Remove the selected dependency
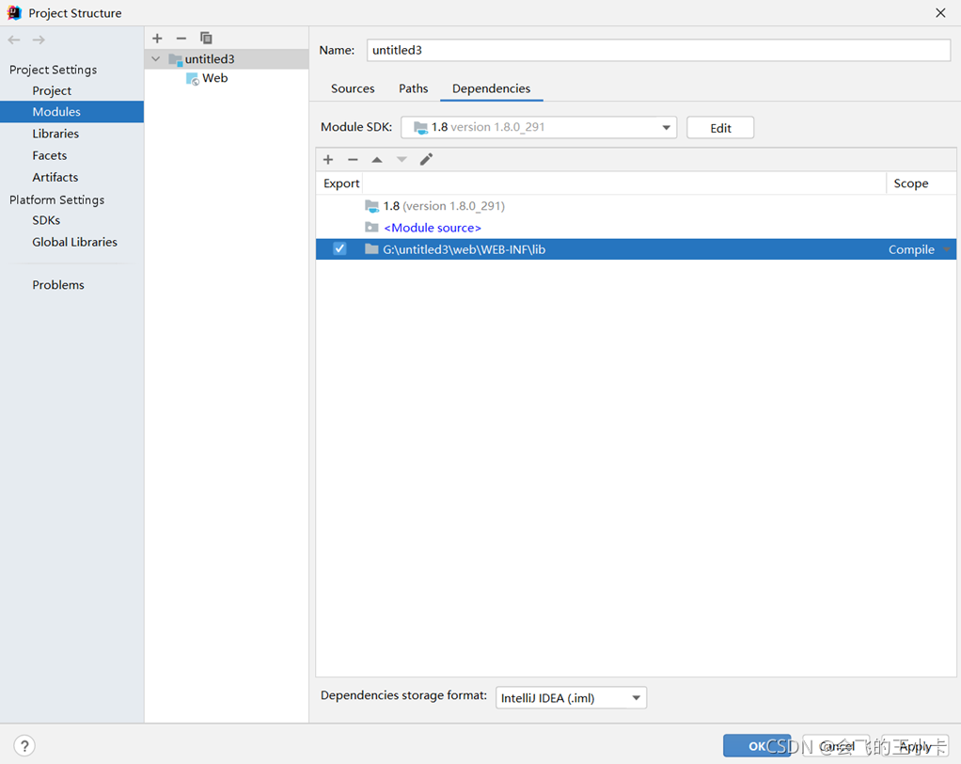 pos(353,159)
